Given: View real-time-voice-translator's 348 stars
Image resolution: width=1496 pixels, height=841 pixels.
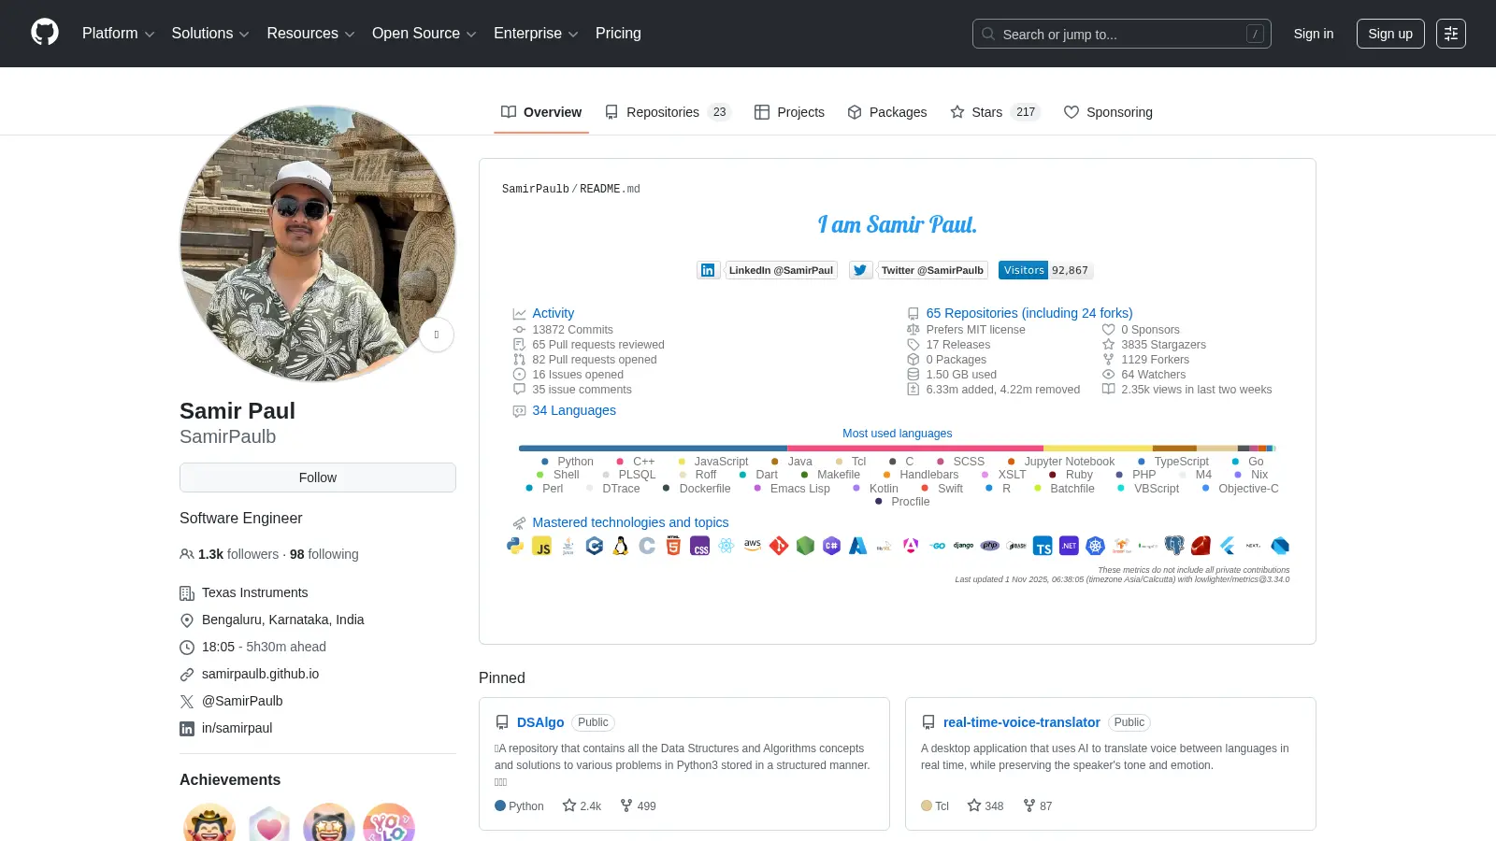Looking at the screenshot, I should (x=985, y=805).
